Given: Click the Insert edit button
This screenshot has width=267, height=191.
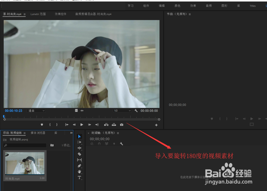Looking at the screenshot, I should (x=106, y=125).
